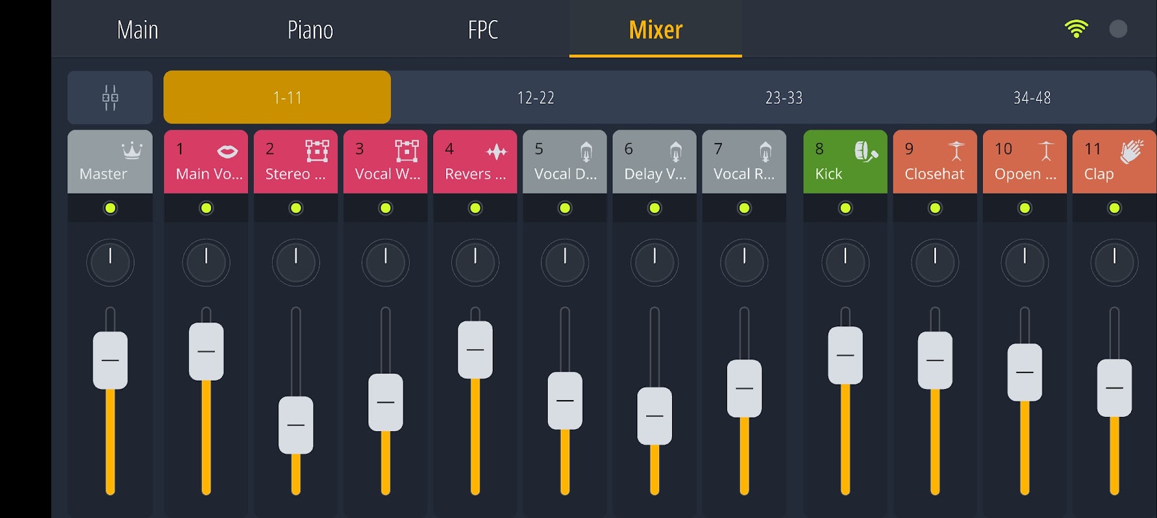Image resolution: width=1157 pixels, height=518 pixels.
Task: Select the Vocal D... microphone icon on track 5
Action: click(586, 152)
